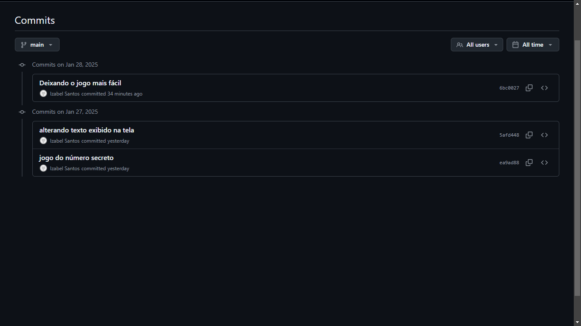Copy full SHA for commit ea9ad88
This screenshot has height=326, width=581.
(529, 163)
